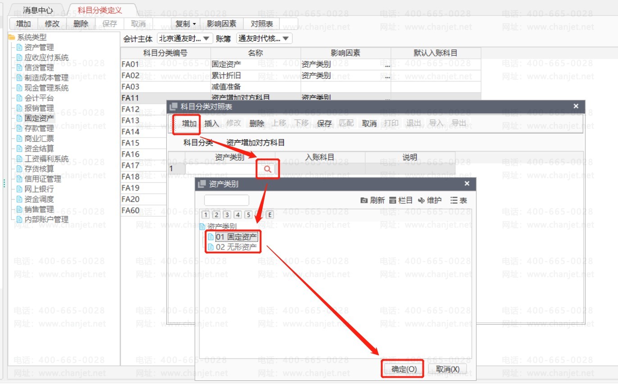Select 商业汇票 in the left tree
This screenshot has height=384, width=618.
pos(39,138)
